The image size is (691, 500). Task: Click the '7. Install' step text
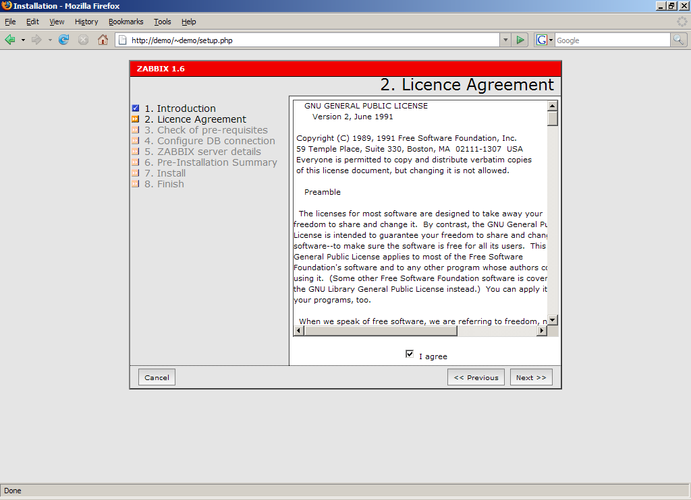click(x=165, y=173)
